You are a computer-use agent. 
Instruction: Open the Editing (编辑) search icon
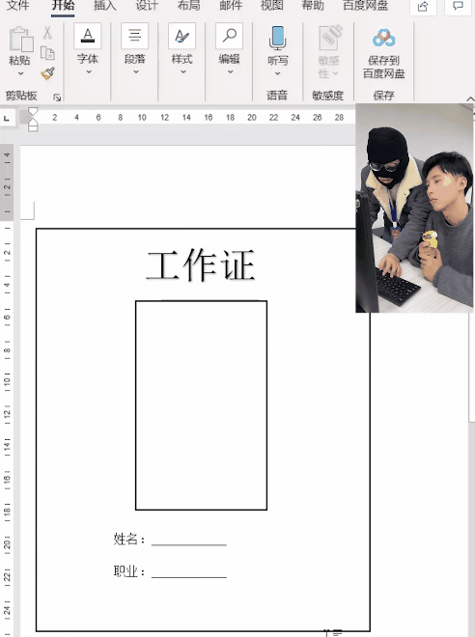(229, 36)
